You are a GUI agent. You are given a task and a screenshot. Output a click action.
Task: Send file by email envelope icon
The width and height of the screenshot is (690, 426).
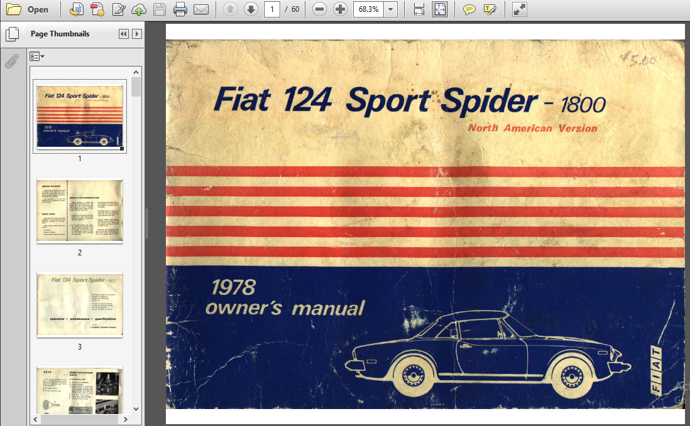[x=201, y=9]
